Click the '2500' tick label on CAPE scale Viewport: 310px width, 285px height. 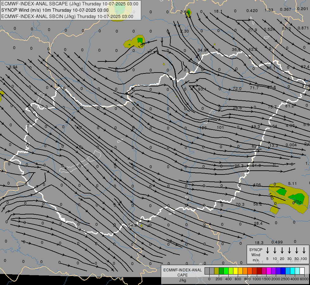tap(285, 279)
